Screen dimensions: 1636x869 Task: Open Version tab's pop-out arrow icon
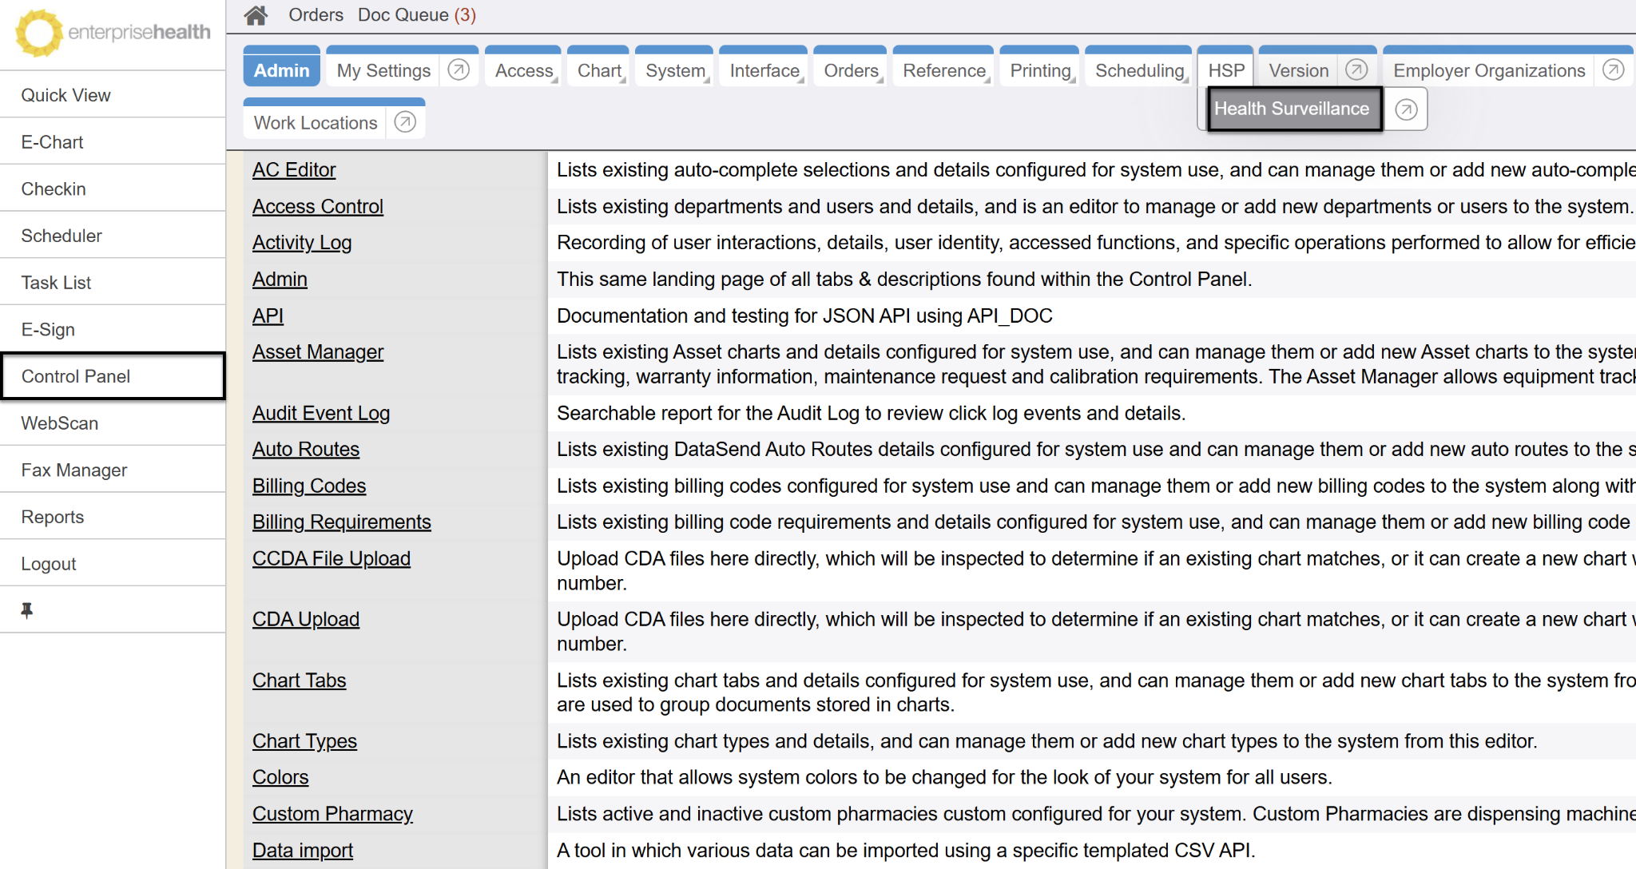click(1356, 70)
